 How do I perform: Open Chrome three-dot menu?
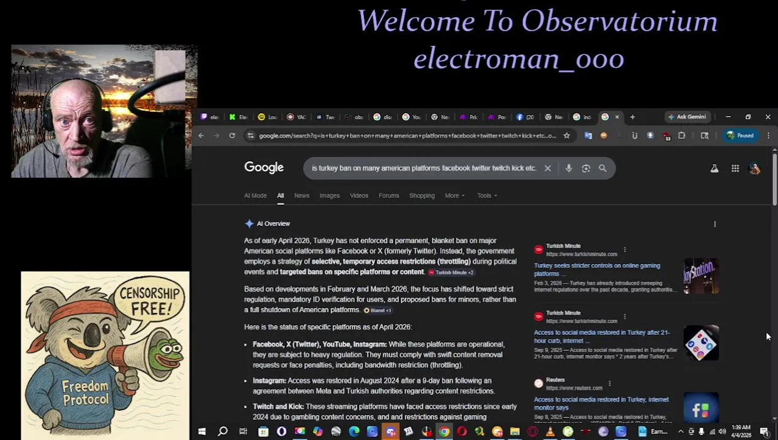[768, 136]
